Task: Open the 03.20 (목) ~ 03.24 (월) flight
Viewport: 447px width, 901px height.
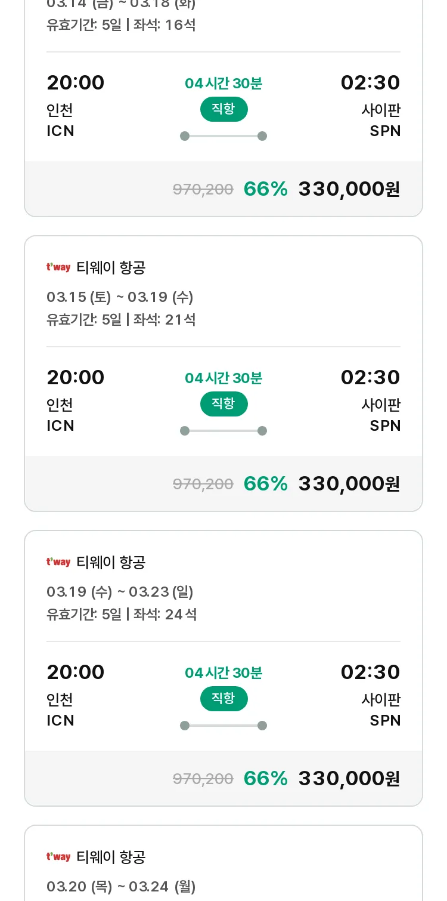Action: point(223,863)
